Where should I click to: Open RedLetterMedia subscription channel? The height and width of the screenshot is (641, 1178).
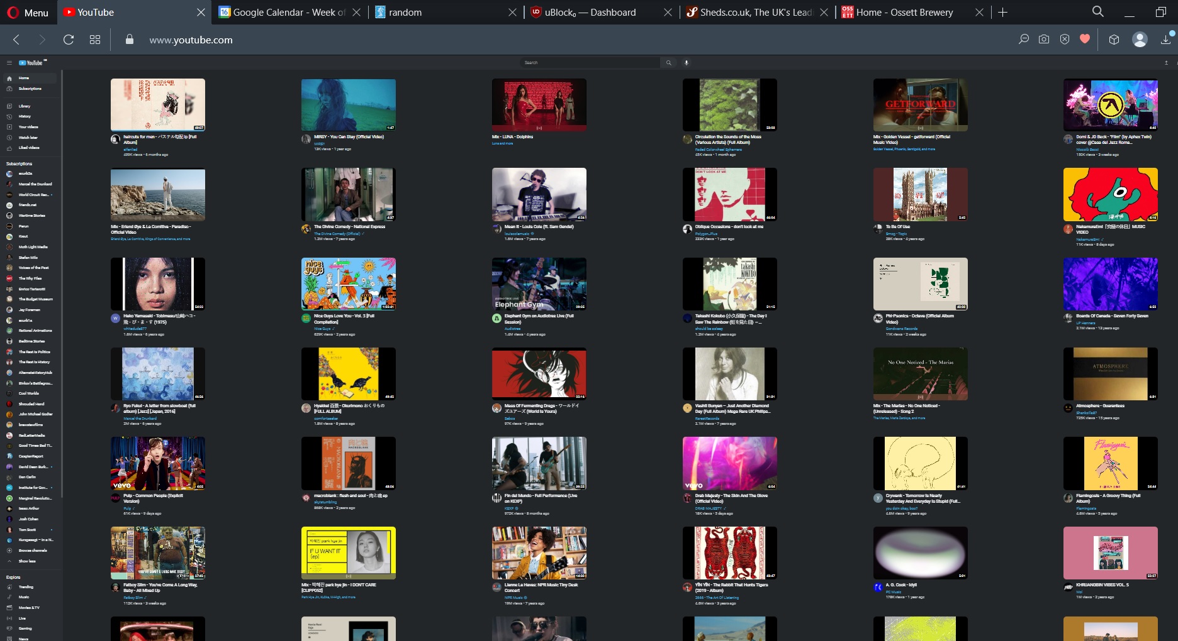coord(31,436)
